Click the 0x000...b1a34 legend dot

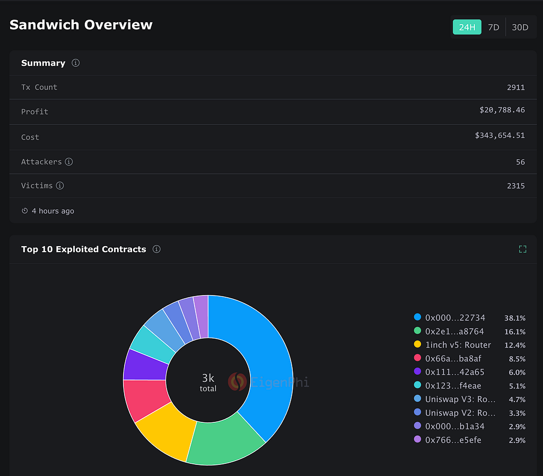coord(417,426)
